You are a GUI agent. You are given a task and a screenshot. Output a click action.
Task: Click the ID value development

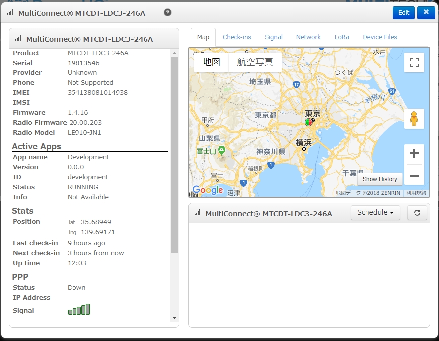[x=87, y=177]
